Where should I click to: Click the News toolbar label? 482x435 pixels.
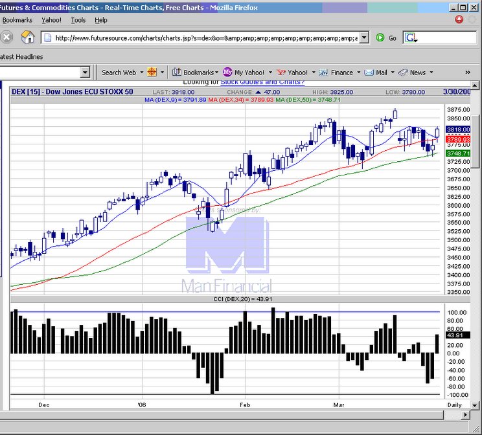(418, 72)
